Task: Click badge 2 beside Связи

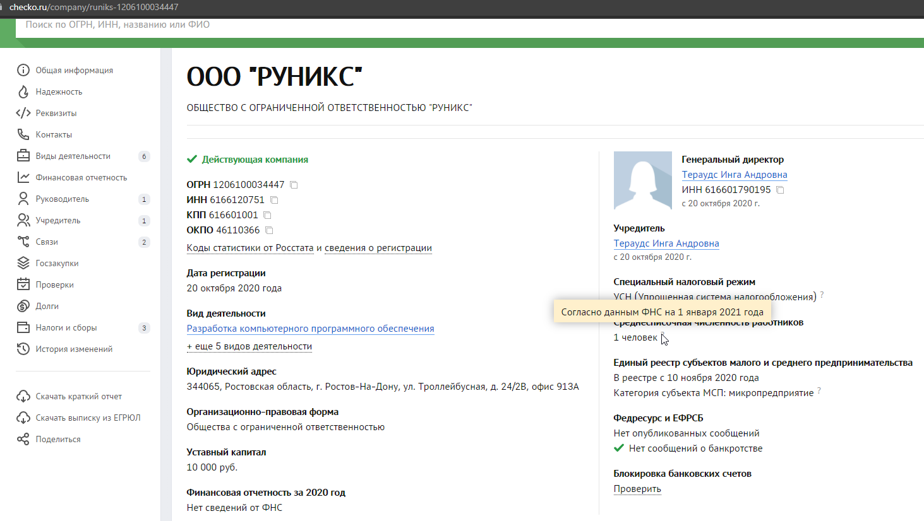Action: click(x=144, y=242)
